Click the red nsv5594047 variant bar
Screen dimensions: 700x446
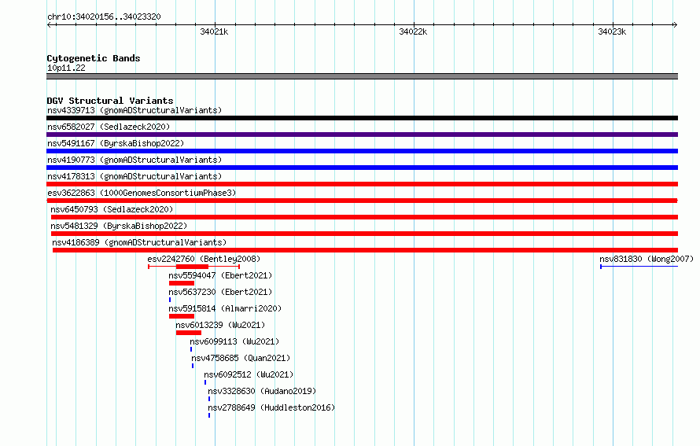tap(182, 283)
